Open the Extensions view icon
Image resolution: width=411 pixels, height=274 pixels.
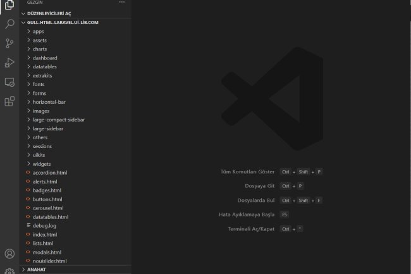(9, 101)
